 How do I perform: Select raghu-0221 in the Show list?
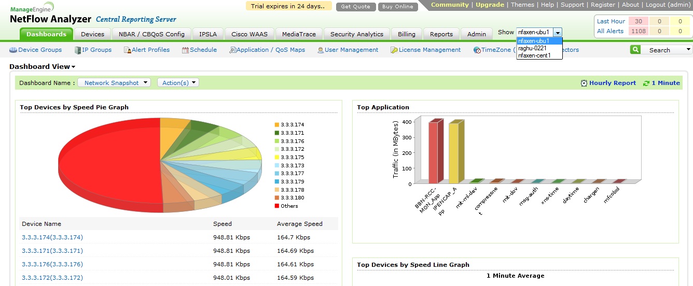(x=539, y=48)
